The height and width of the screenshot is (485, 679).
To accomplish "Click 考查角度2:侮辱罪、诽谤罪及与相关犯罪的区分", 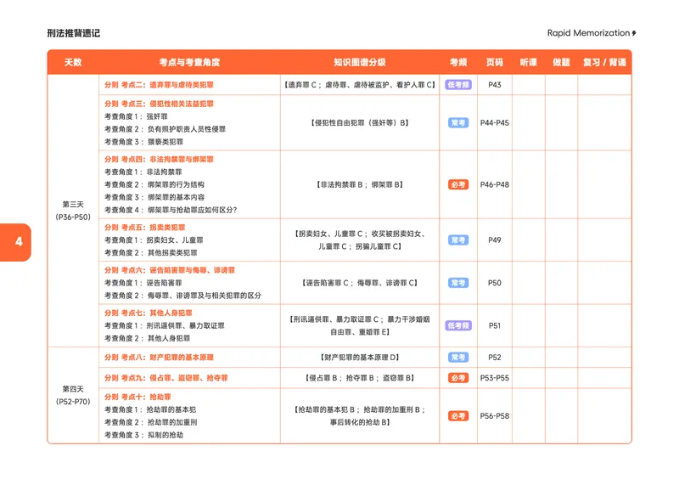I will pos(182,296).
